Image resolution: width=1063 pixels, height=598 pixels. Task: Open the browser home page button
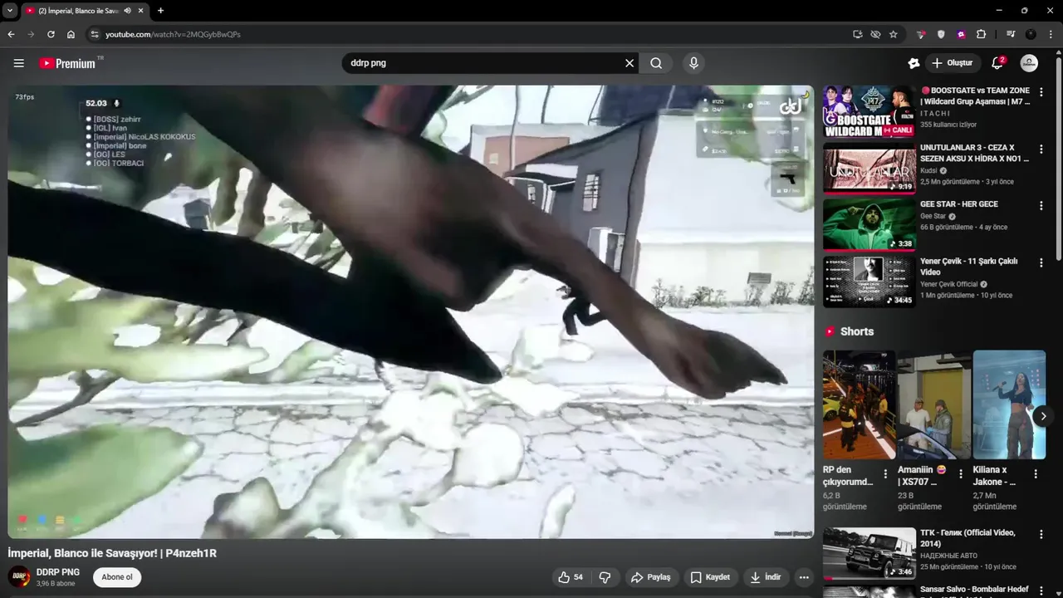point(71,34)
